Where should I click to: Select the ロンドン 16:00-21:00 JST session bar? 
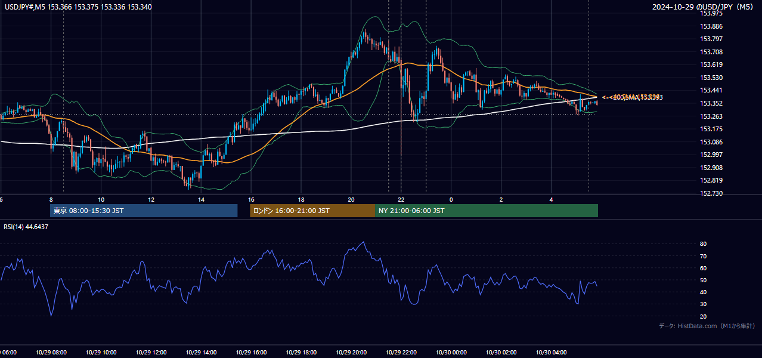pyautogui.click(x=312, y=211)
